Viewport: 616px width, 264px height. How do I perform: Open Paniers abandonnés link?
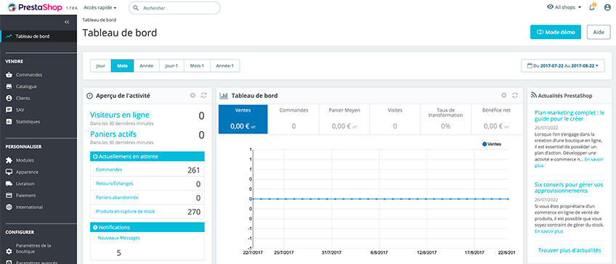(117, 197)
